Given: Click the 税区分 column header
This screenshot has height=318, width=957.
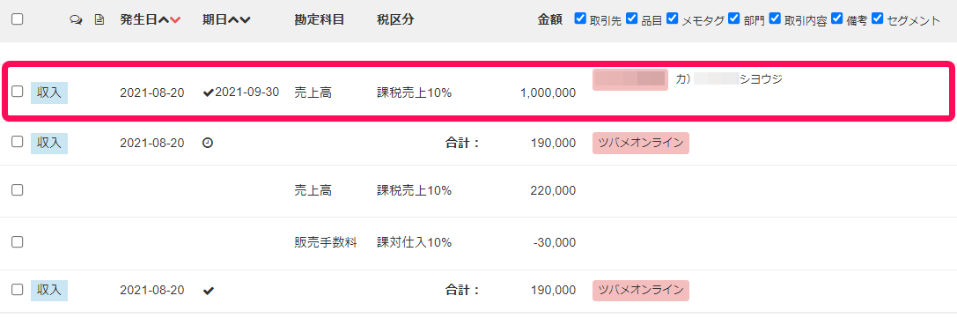Looking at the screenshot, I should click(x=395, y=19).
